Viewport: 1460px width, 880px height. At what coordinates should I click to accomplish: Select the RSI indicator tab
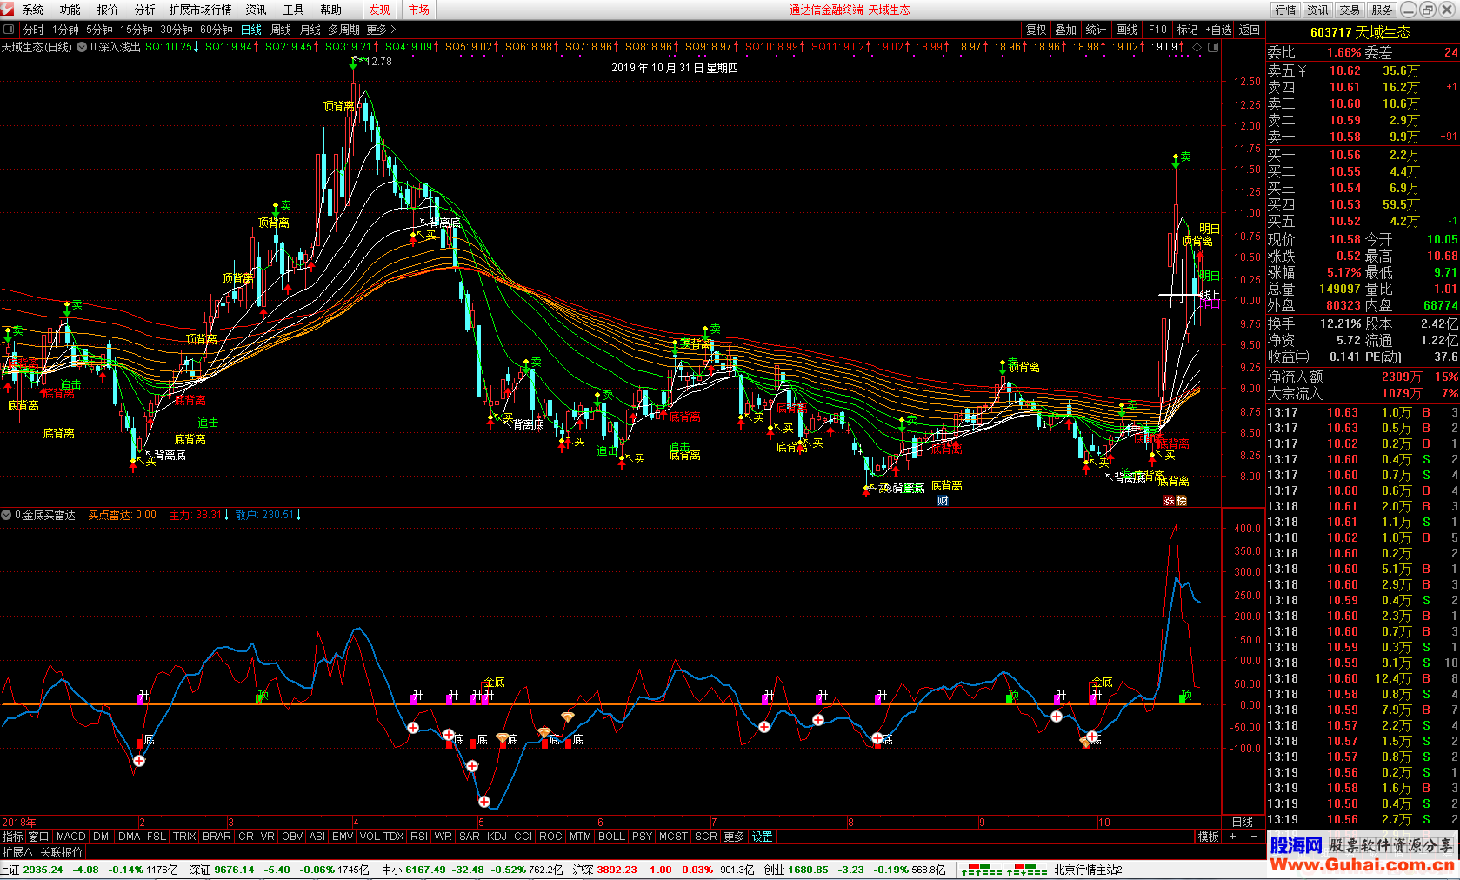(419, 837)
